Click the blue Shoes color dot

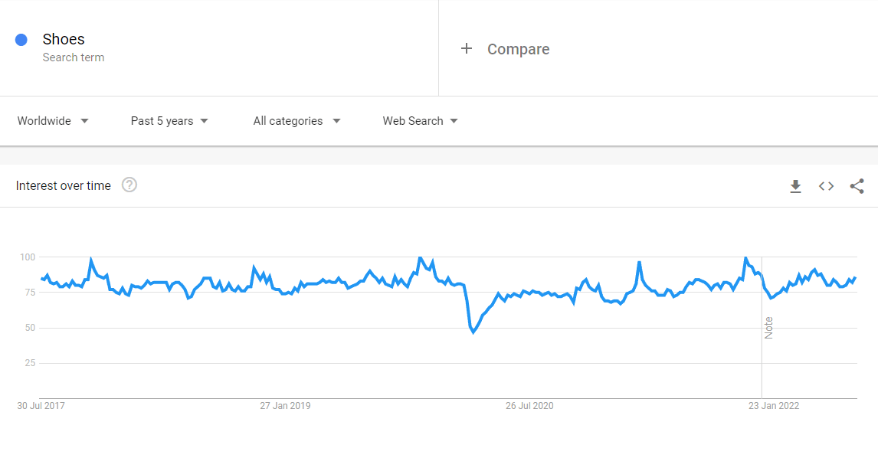(21, 40)
